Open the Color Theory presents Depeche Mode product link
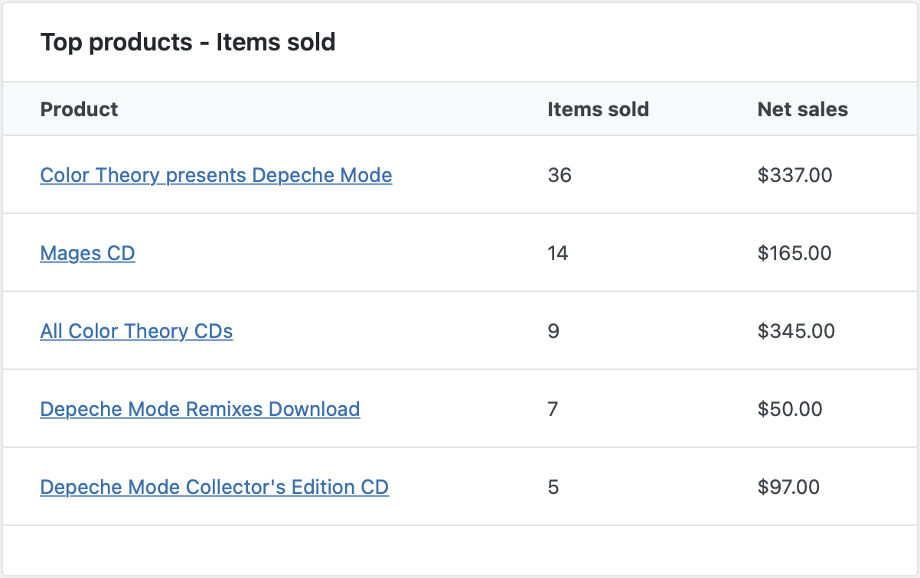 click(x=216, y=175)
